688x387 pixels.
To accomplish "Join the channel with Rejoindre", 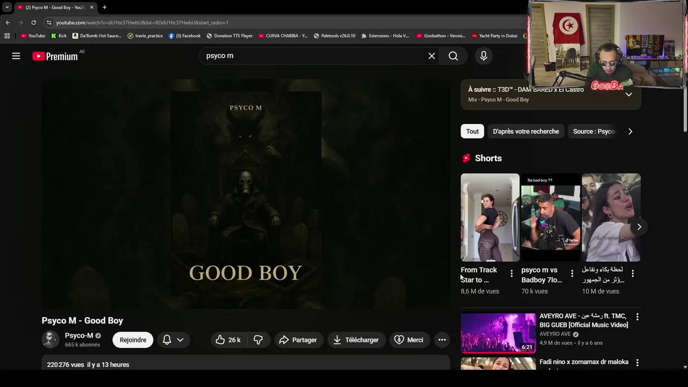I will coord(133,340).
